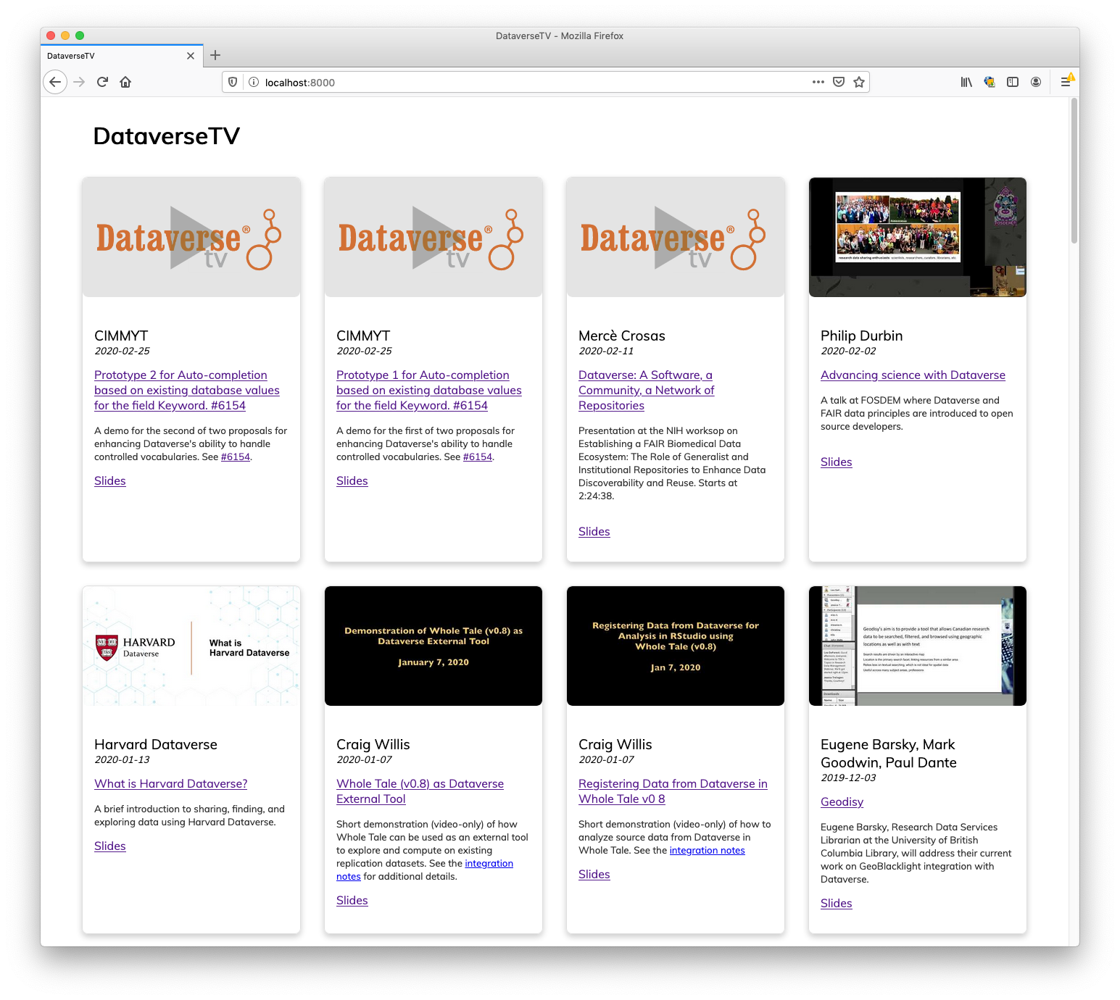Open Firefox account icon
This screenshot has height=1000, width=1120.
(x=1036, y=82)
